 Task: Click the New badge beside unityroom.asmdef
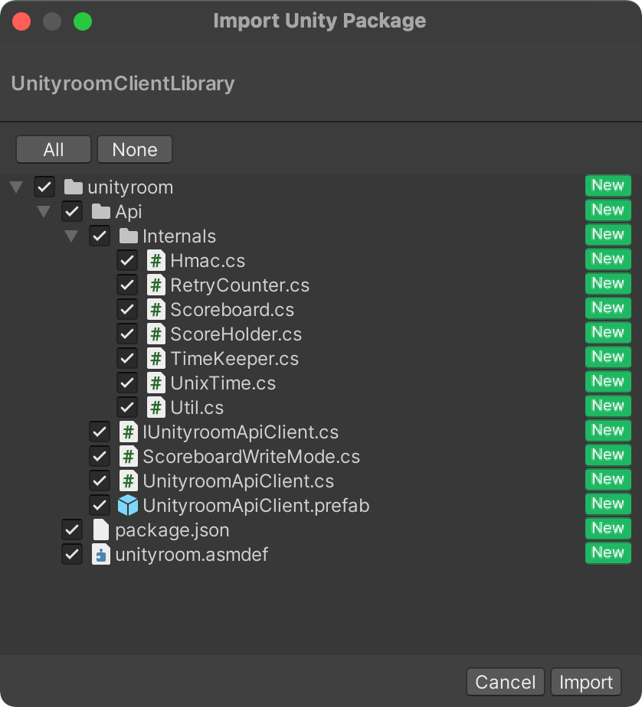tap(608, 553)
